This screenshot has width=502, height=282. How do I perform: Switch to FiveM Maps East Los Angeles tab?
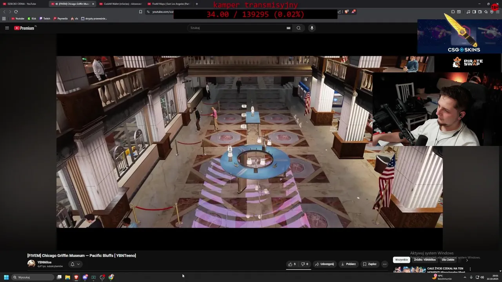point(169,4)
